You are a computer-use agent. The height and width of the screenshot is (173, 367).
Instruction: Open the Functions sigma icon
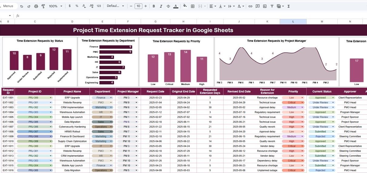click(x=288, y=6)
